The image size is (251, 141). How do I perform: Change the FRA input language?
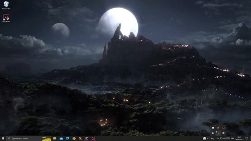233,138
